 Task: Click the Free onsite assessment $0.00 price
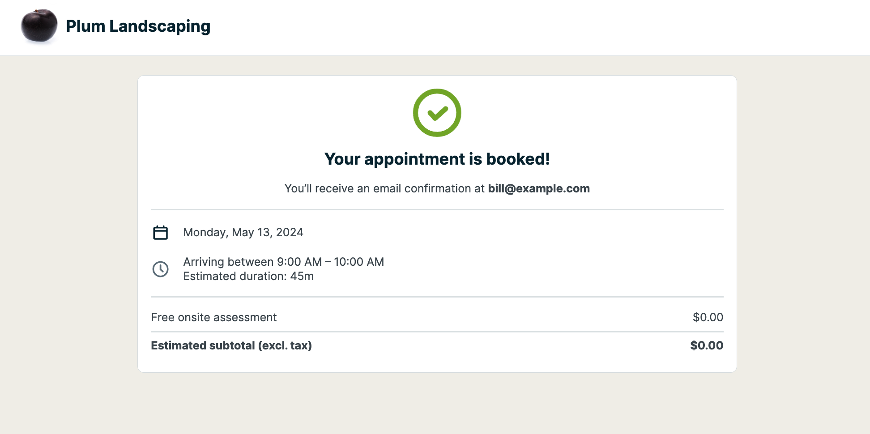coord(708,317)
